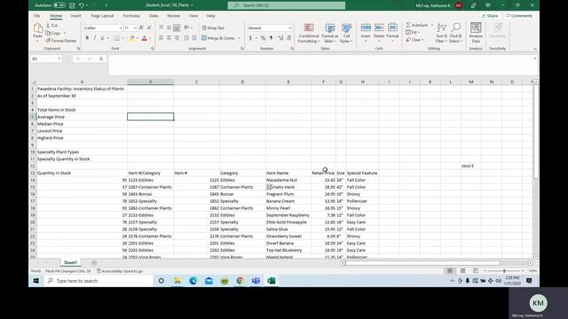Open the Borders dropdown
The height and width of the screenshot is (319, 568).
(122, 38)
